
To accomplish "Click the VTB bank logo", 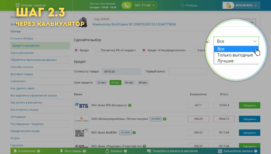I will click(x=82, y=105).
